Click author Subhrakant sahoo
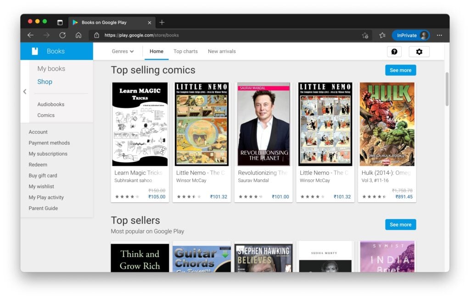Viewport: 470px width, 299px height. pos(133,180)
